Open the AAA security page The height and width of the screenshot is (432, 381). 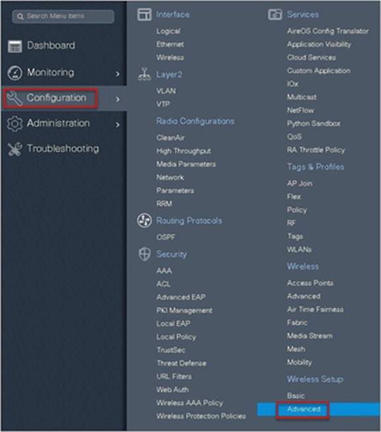164,271
